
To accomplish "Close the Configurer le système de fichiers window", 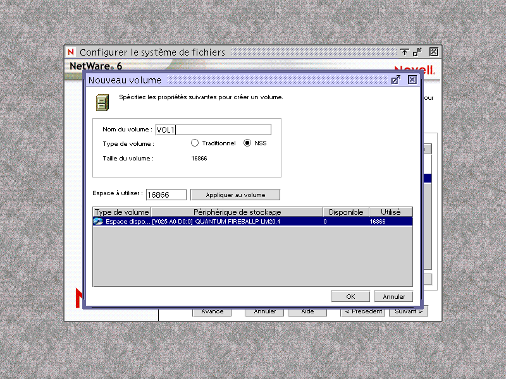I will click(434, 52).
